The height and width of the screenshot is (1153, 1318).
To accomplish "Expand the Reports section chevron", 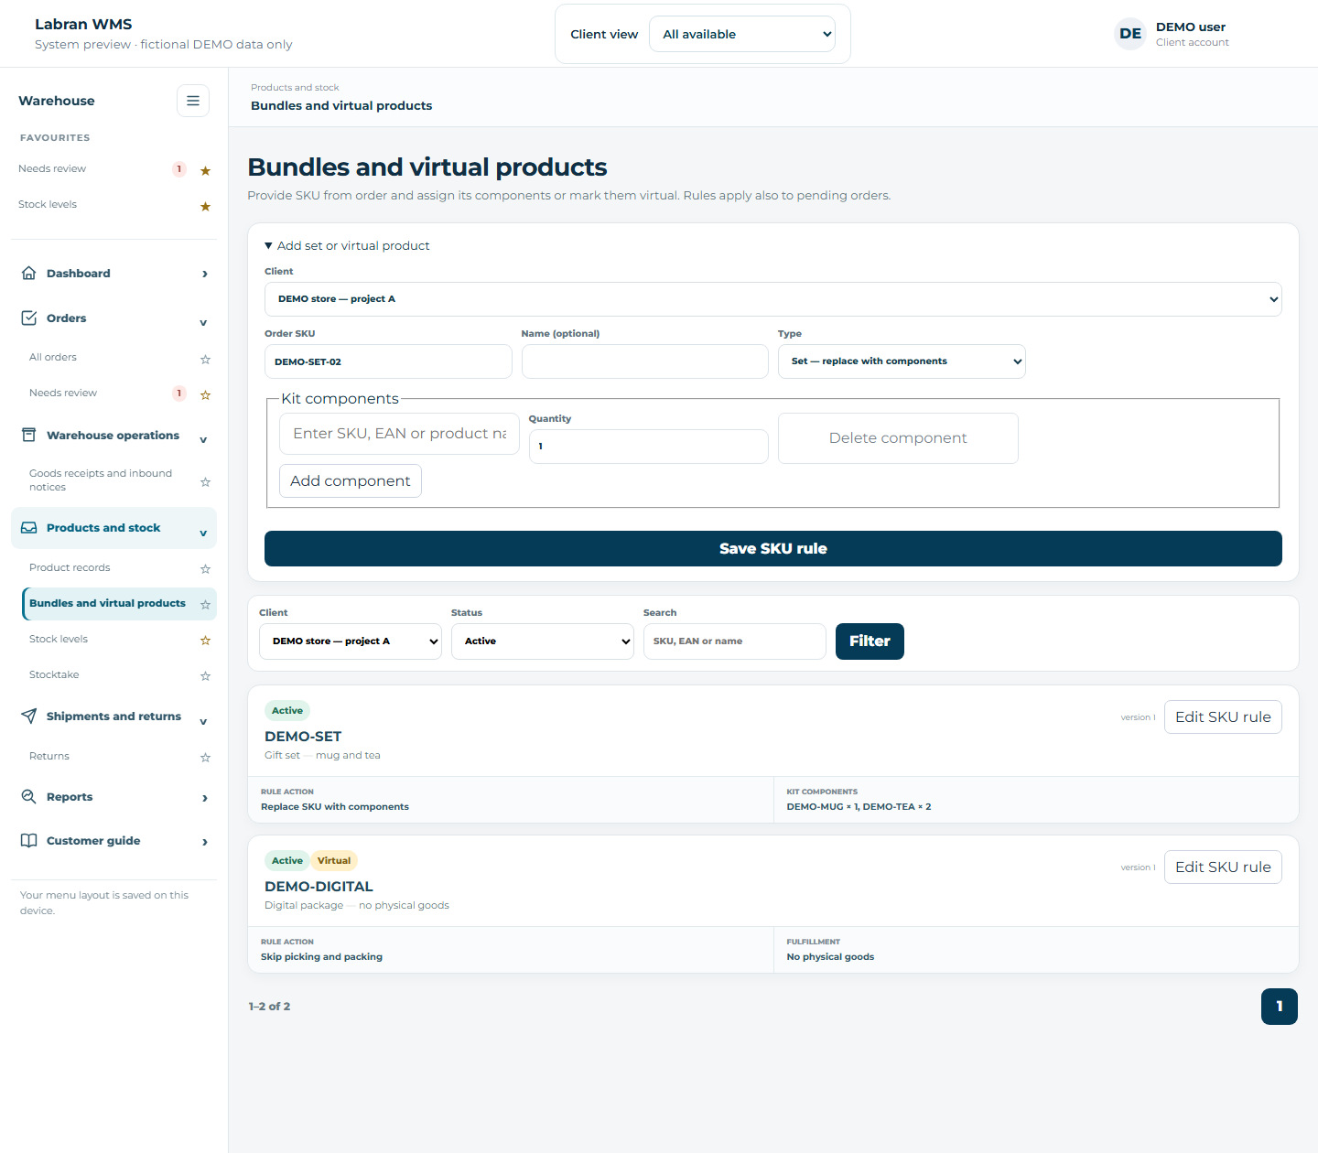I will point(204,798).
